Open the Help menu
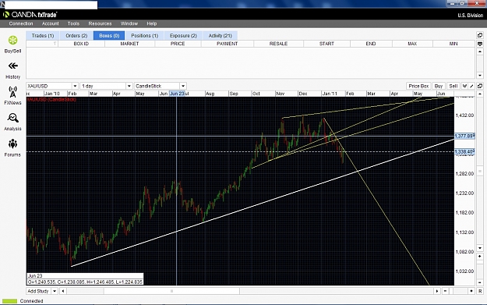Screen dimensions: 487x305 click(152, 23)
